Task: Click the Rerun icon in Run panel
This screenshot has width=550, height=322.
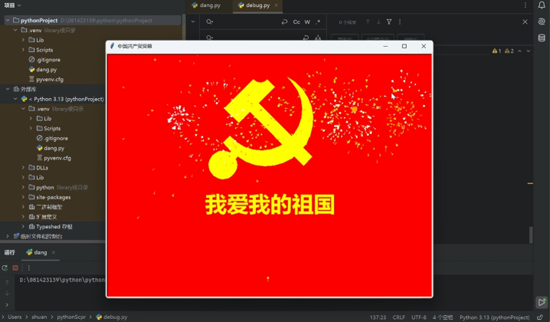Action: pos(5,268)
